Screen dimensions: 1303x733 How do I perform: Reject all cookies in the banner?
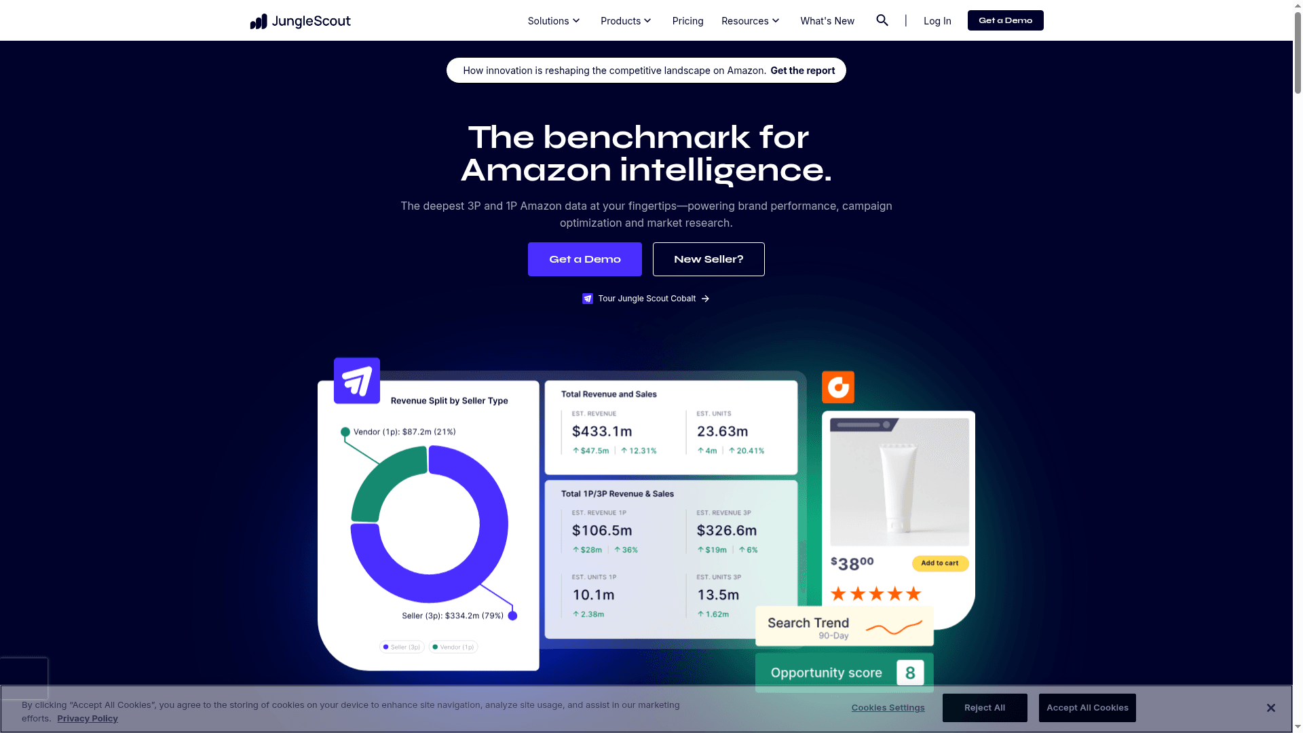click(985, 707)
